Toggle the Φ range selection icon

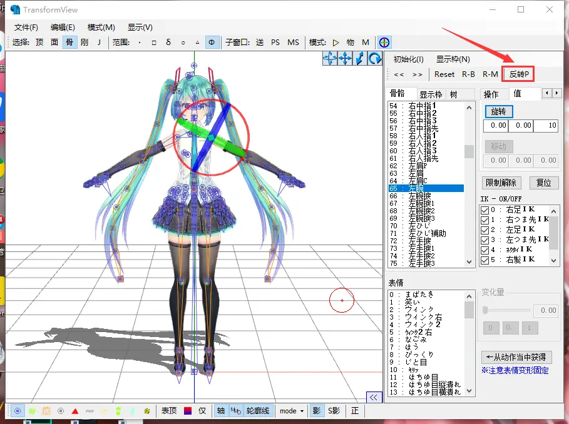(212, 43)
